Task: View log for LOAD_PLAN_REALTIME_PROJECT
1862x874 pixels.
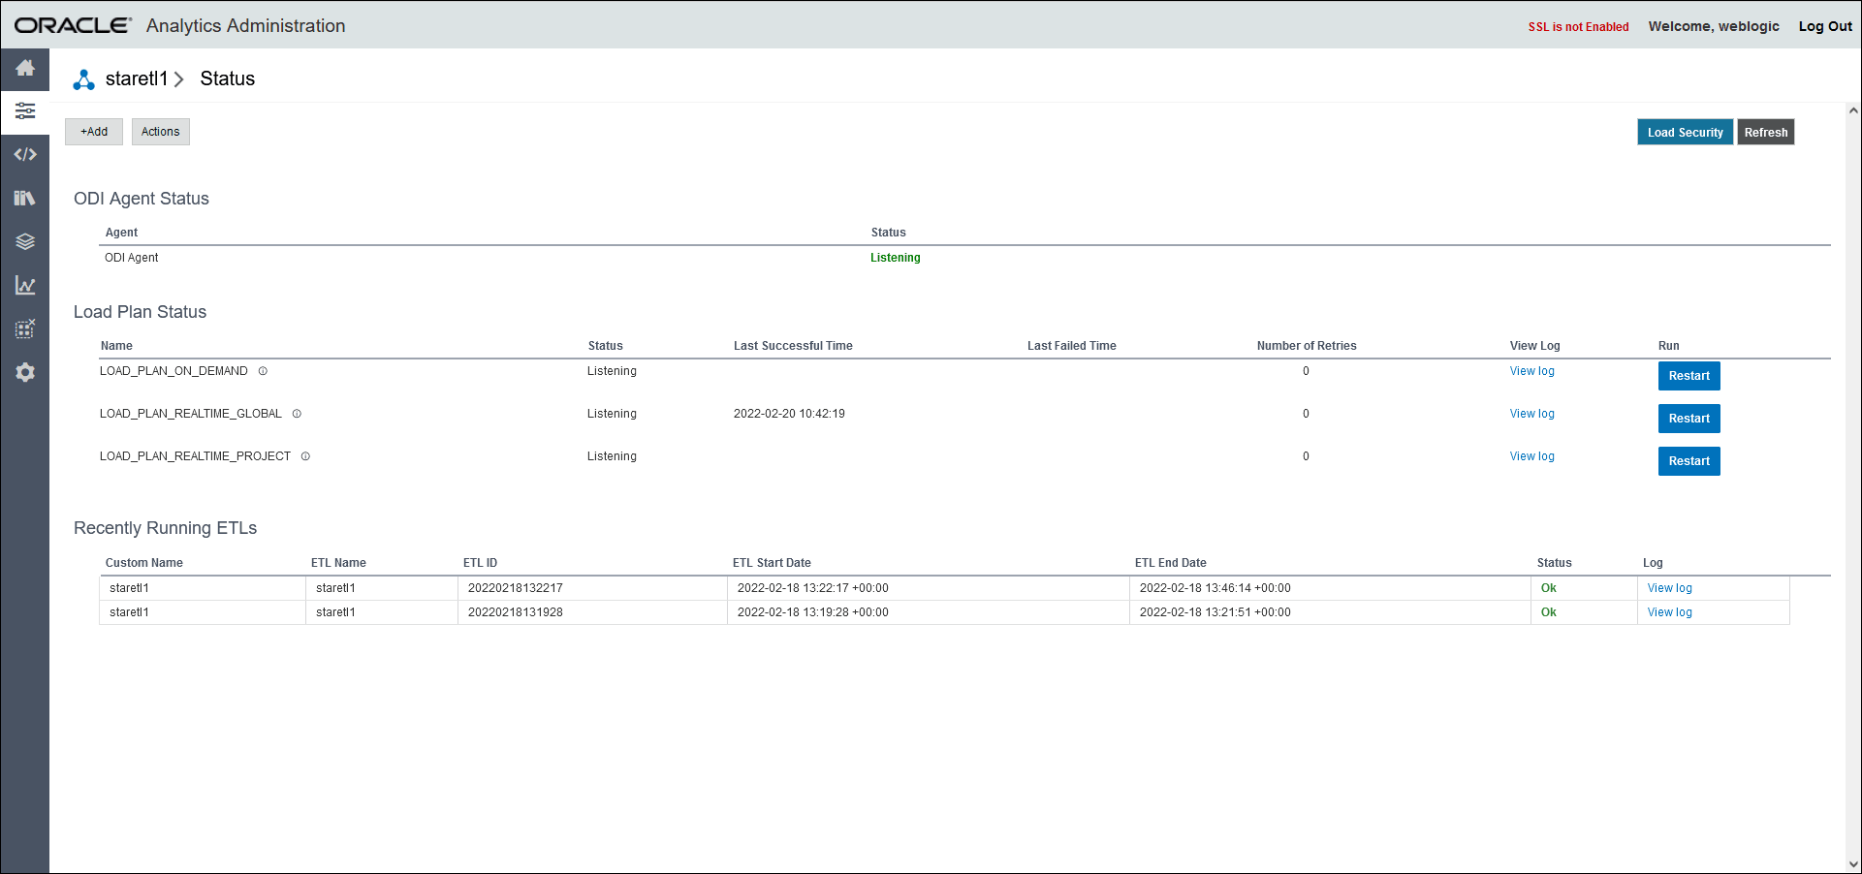Action: [x=1531, y=456]
